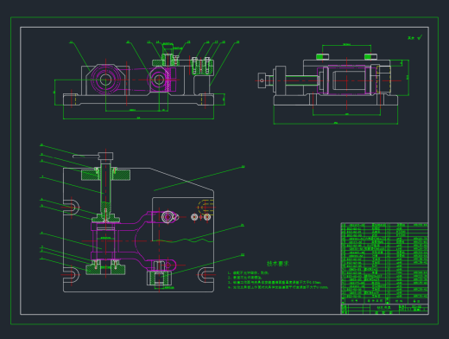The image size is (449, 339).
Task: Click the drawing name cell in title block
Action: coord(384,308)
